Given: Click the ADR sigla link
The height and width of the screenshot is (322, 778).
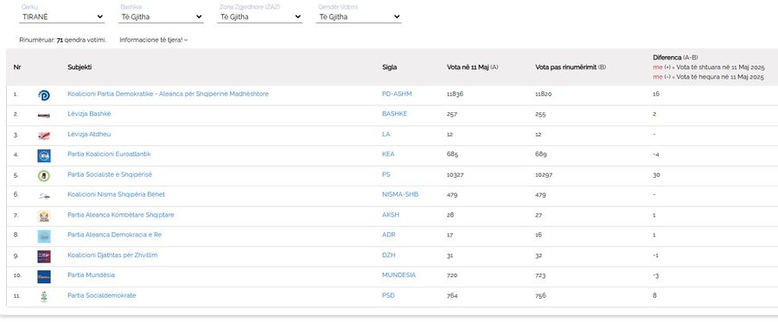Looking at the screenshot, I should [x=388, y=235].
